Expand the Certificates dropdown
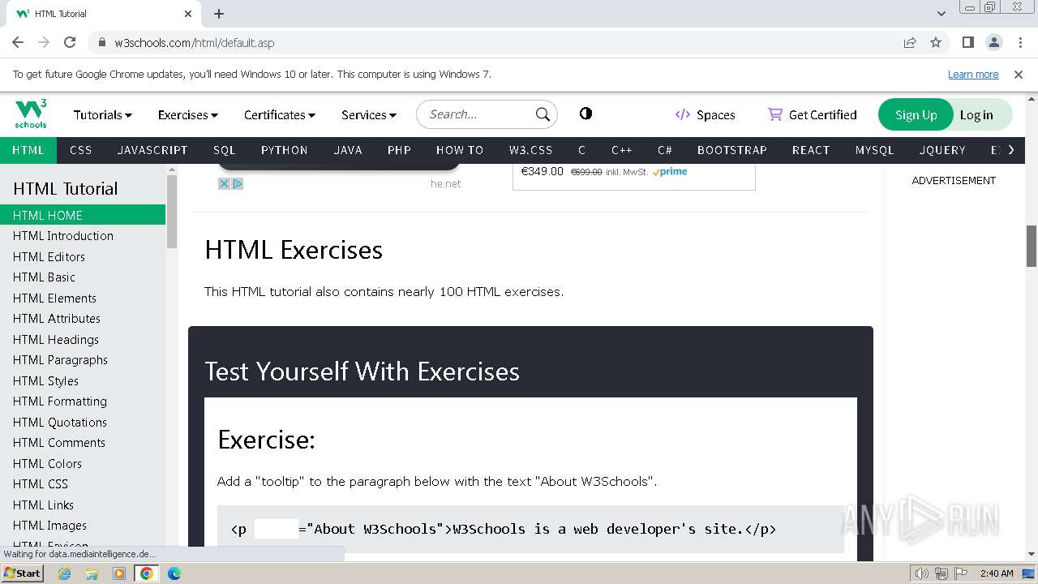 pos(279,114)
